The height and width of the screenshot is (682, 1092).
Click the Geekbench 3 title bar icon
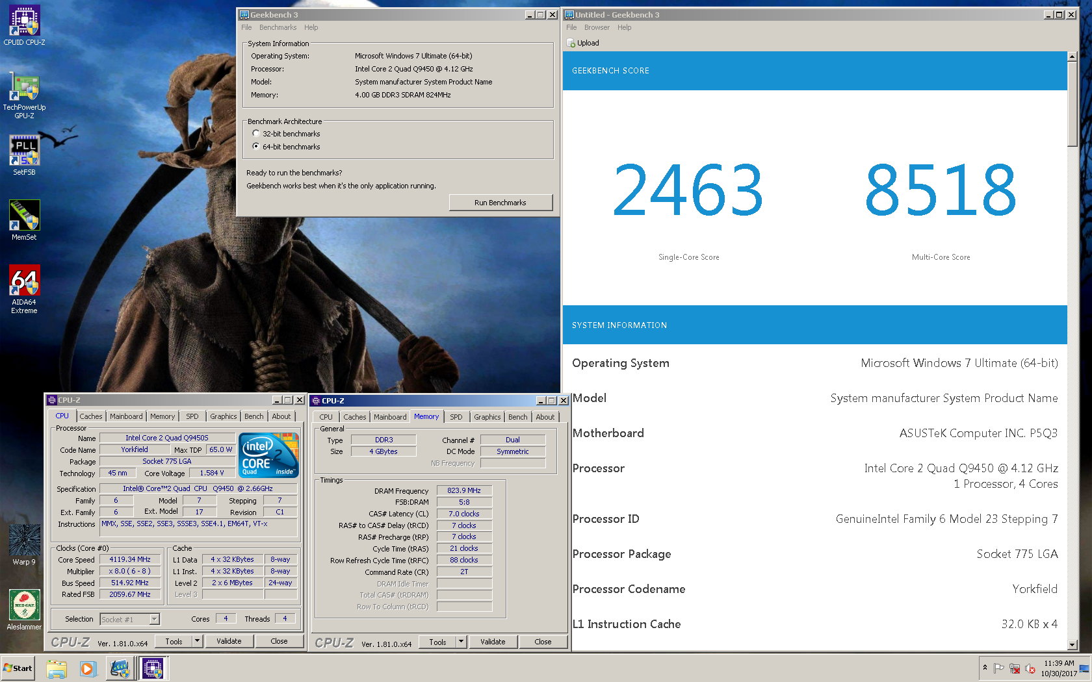[x=244, y=14]
